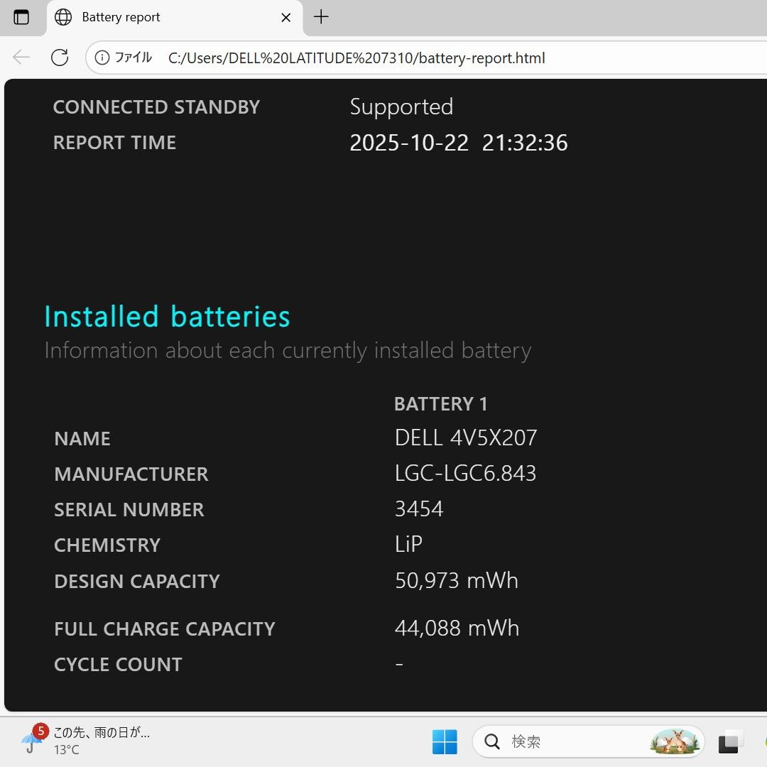Screen dimensions: 767x767
Task: Open a new browser tab
Action: tap(320, 17)
